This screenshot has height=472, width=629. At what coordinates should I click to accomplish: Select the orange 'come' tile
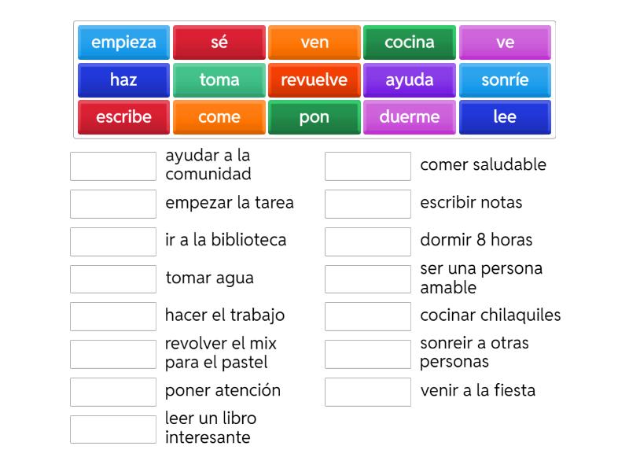pos(219,117)
